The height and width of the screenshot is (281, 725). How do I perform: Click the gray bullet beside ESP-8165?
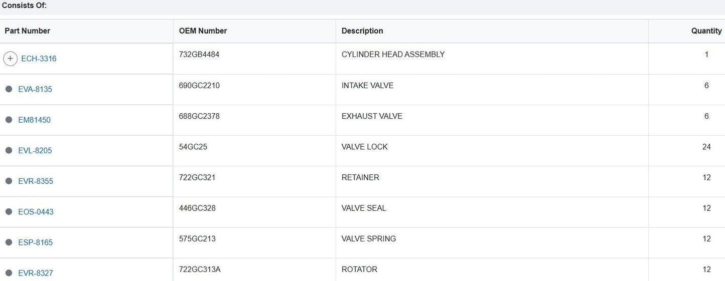click(x=9, y=242)
